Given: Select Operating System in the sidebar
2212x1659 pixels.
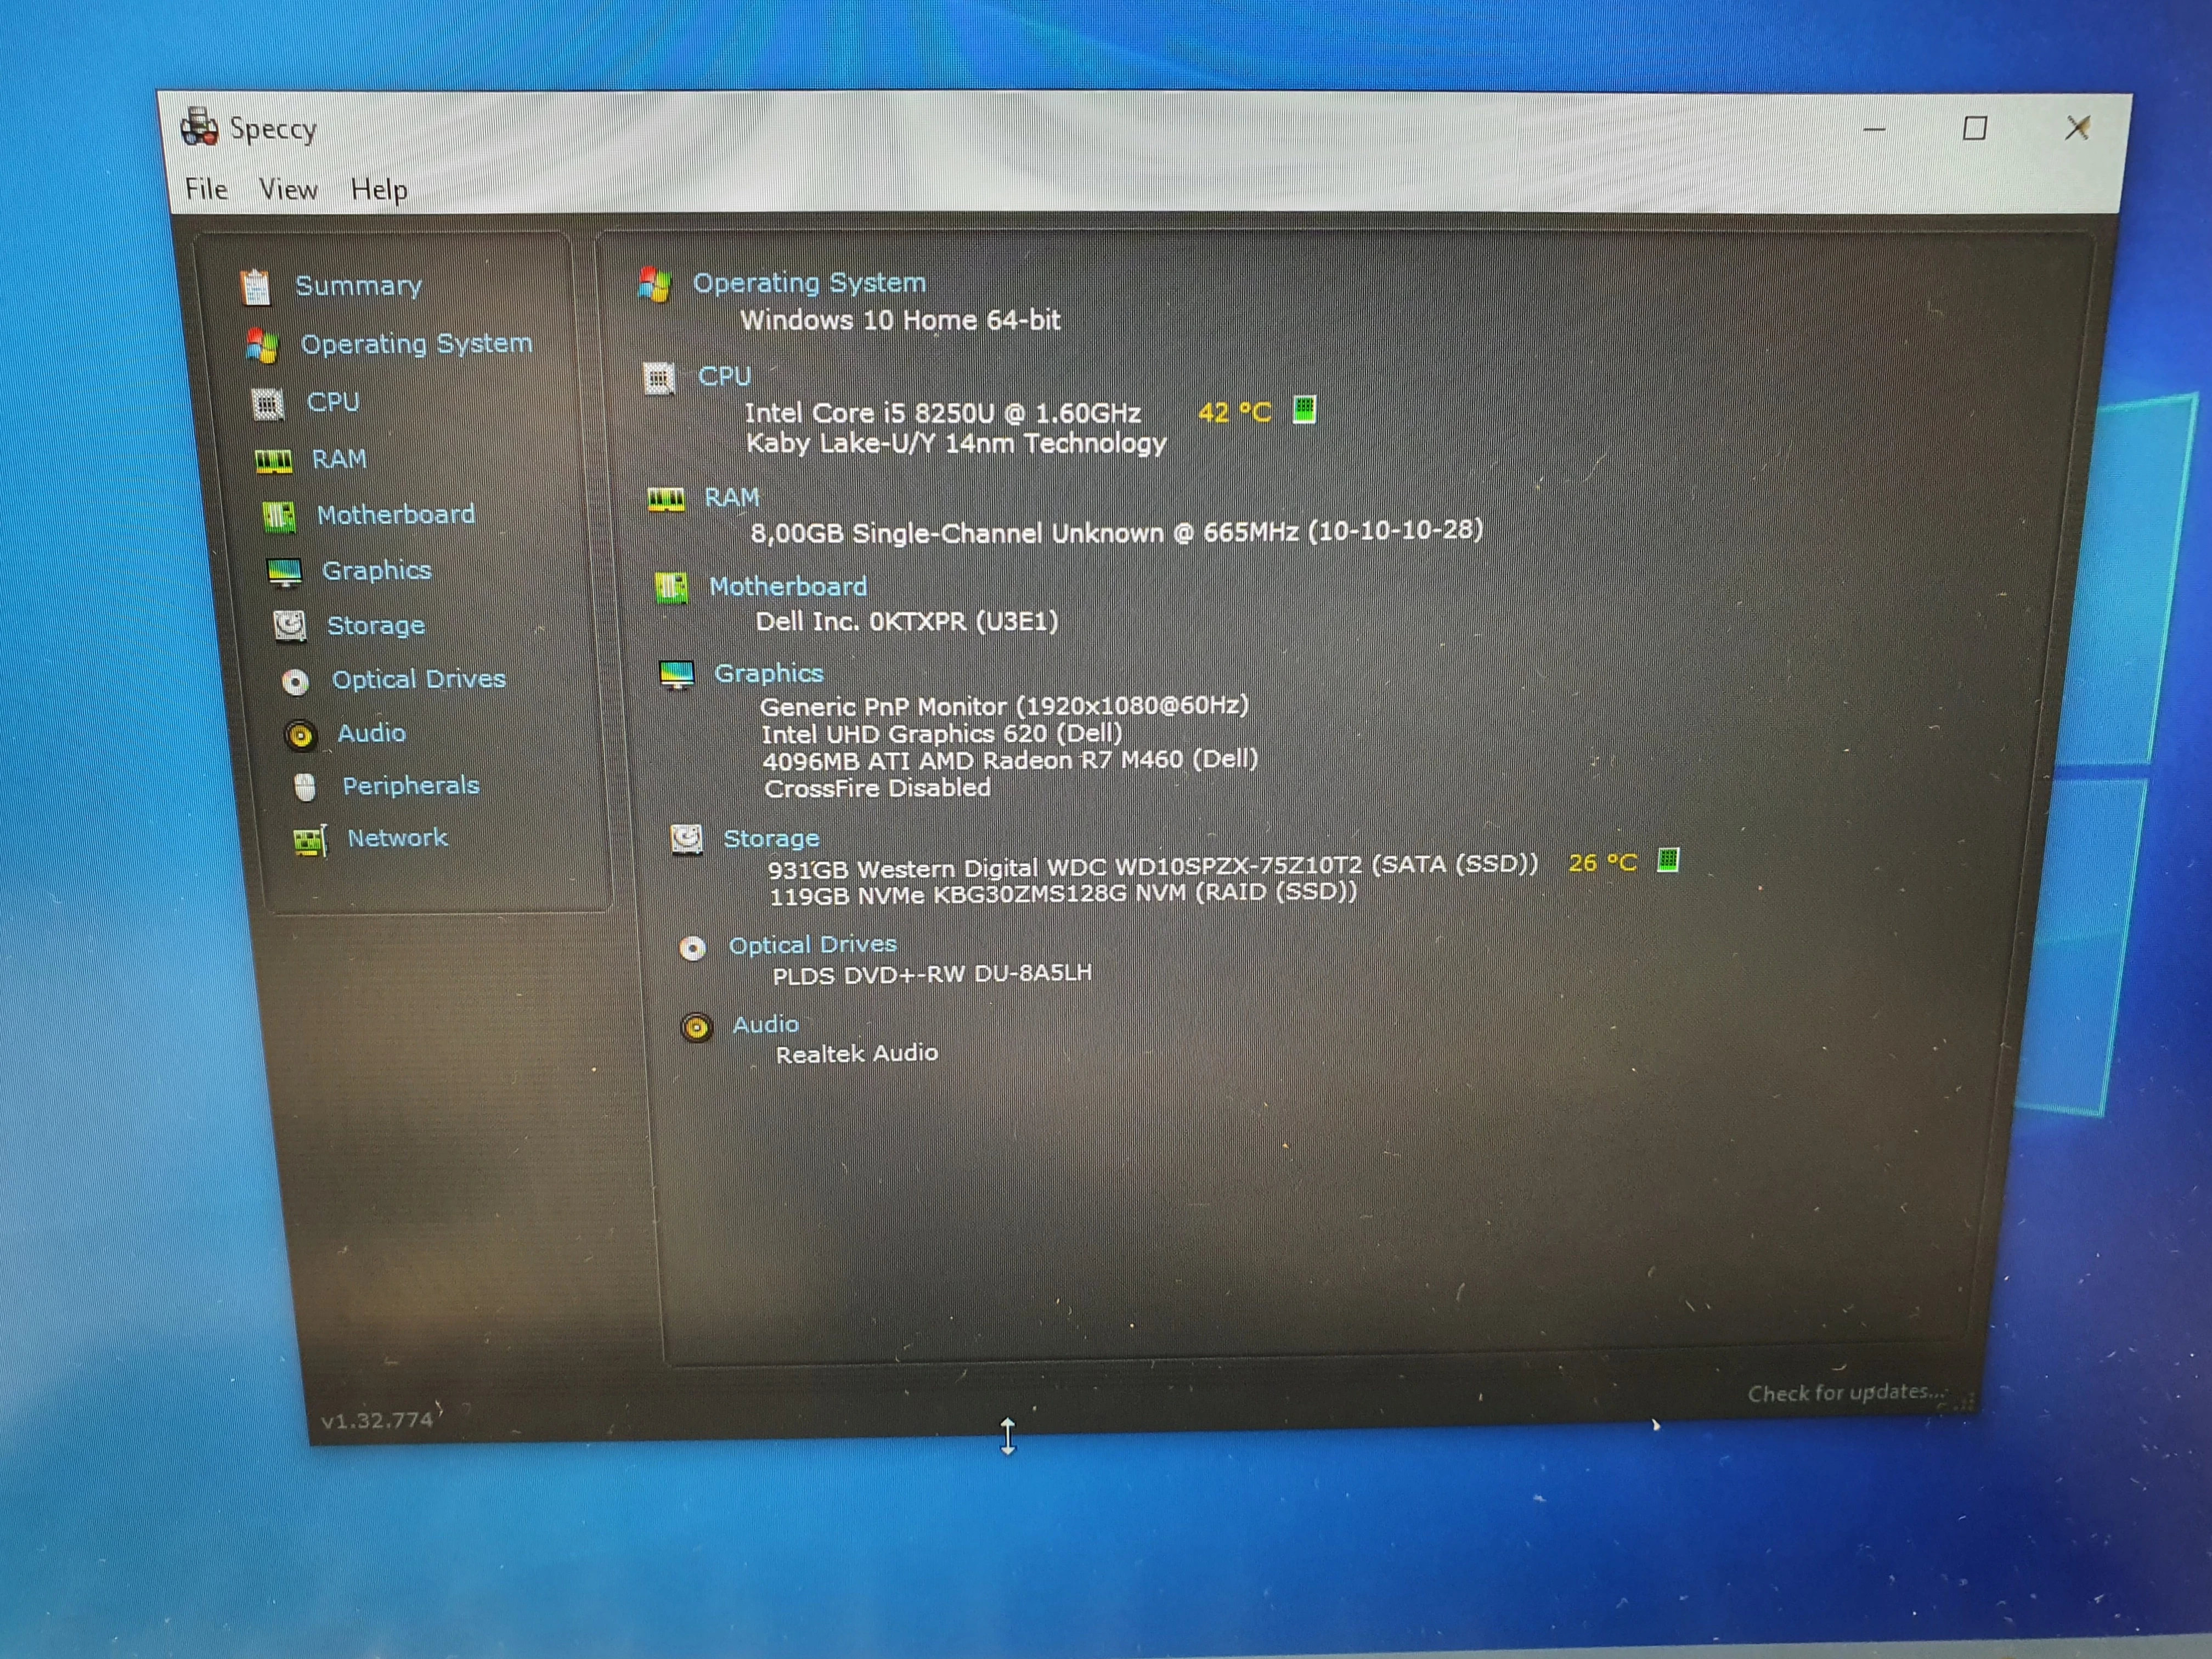Looking at the screenshot, I should coord(416,344).
